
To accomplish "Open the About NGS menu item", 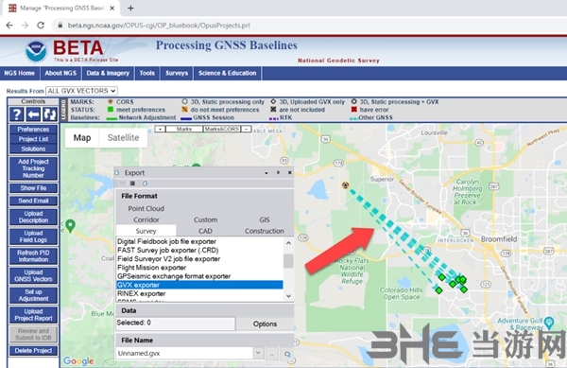I will pyautogui.click(x=60, y=73).
